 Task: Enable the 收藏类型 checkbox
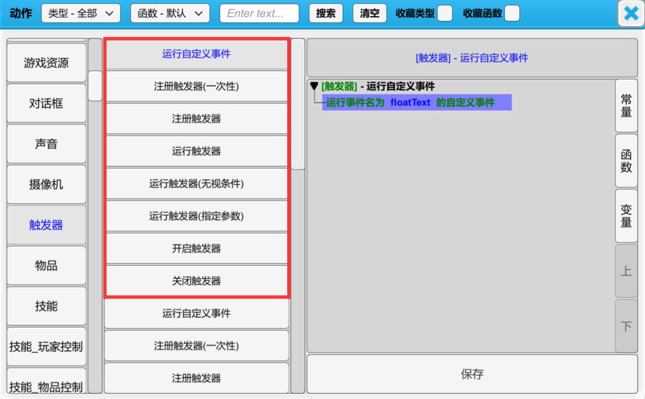click(x=444, y=14)
